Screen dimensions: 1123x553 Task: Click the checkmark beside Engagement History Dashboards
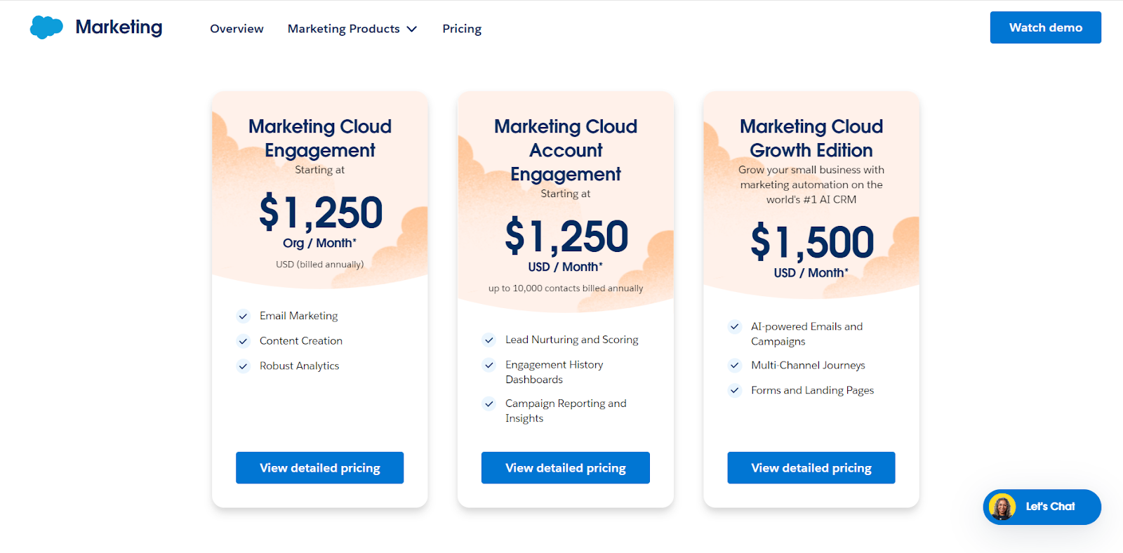pyautogui.click(x=489, y=365)
